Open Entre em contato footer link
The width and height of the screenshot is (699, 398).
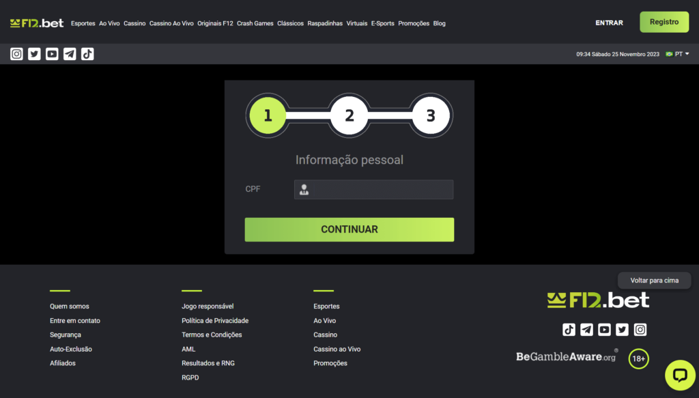tap(75, 320)
